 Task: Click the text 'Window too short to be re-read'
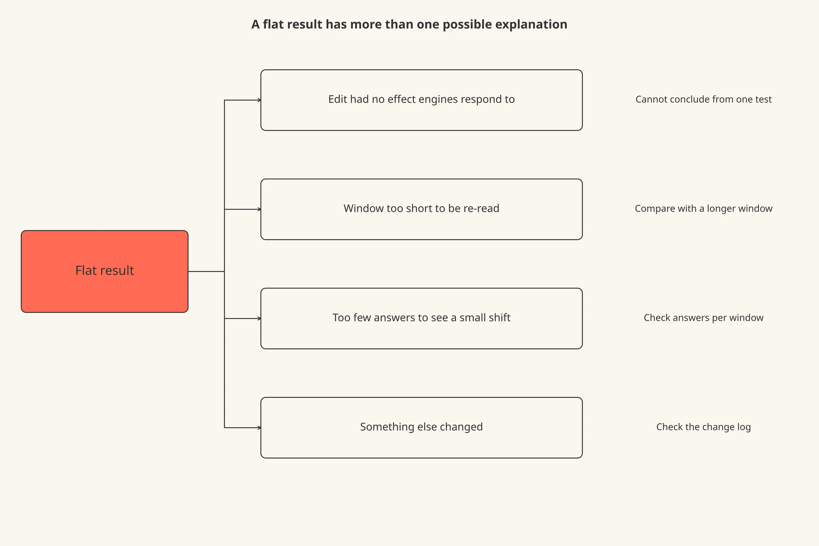point(421,208)
